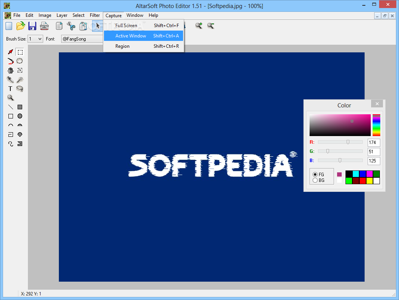Click the R value field showing 174
This screenshot has height=300, width=399.
point(374,143)
